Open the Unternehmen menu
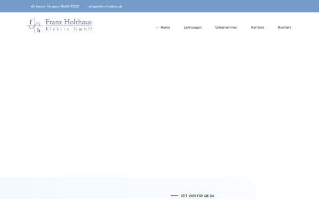Screen dimensions: 319x199 pyautogui.click(x=226, y=27)
